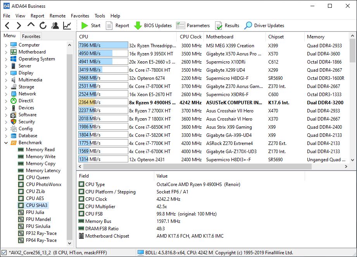This screenshot has width=357, height=257.
Task: Click the refresh icon in toolbar
Action: (43, 26)
